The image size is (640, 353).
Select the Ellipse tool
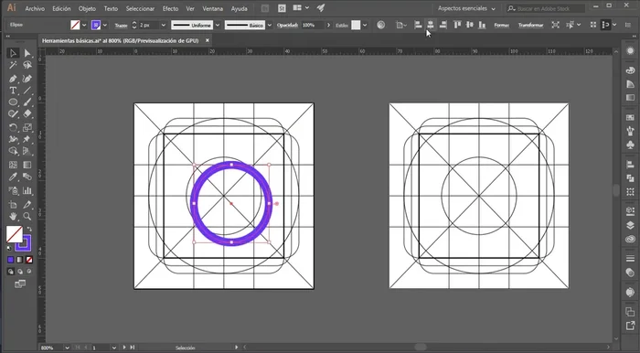click(x=13, y=102)
